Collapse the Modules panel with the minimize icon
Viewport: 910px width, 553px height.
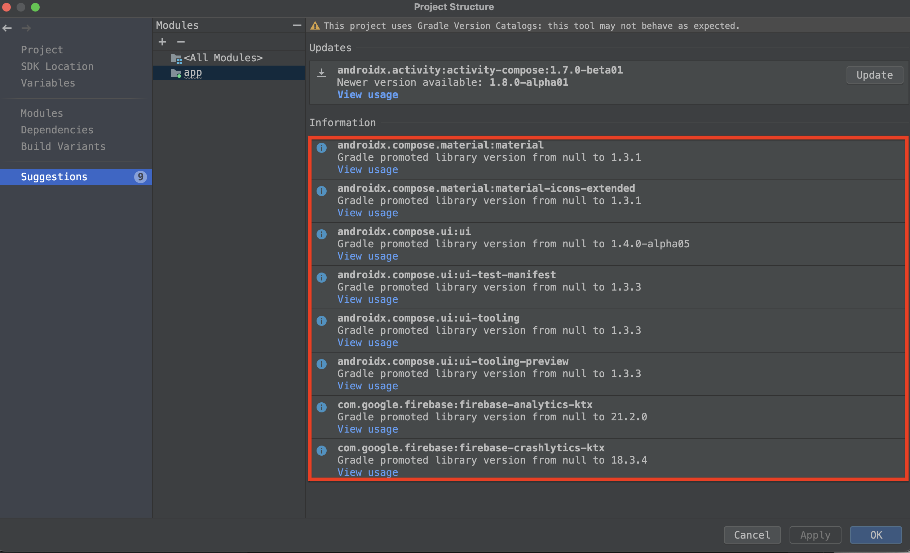297,25
